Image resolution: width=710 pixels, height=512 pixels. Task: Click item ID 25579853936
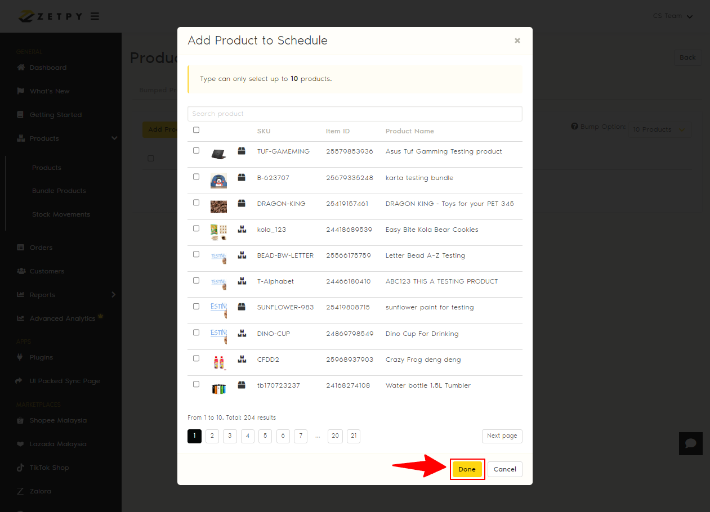pos(350,151)
